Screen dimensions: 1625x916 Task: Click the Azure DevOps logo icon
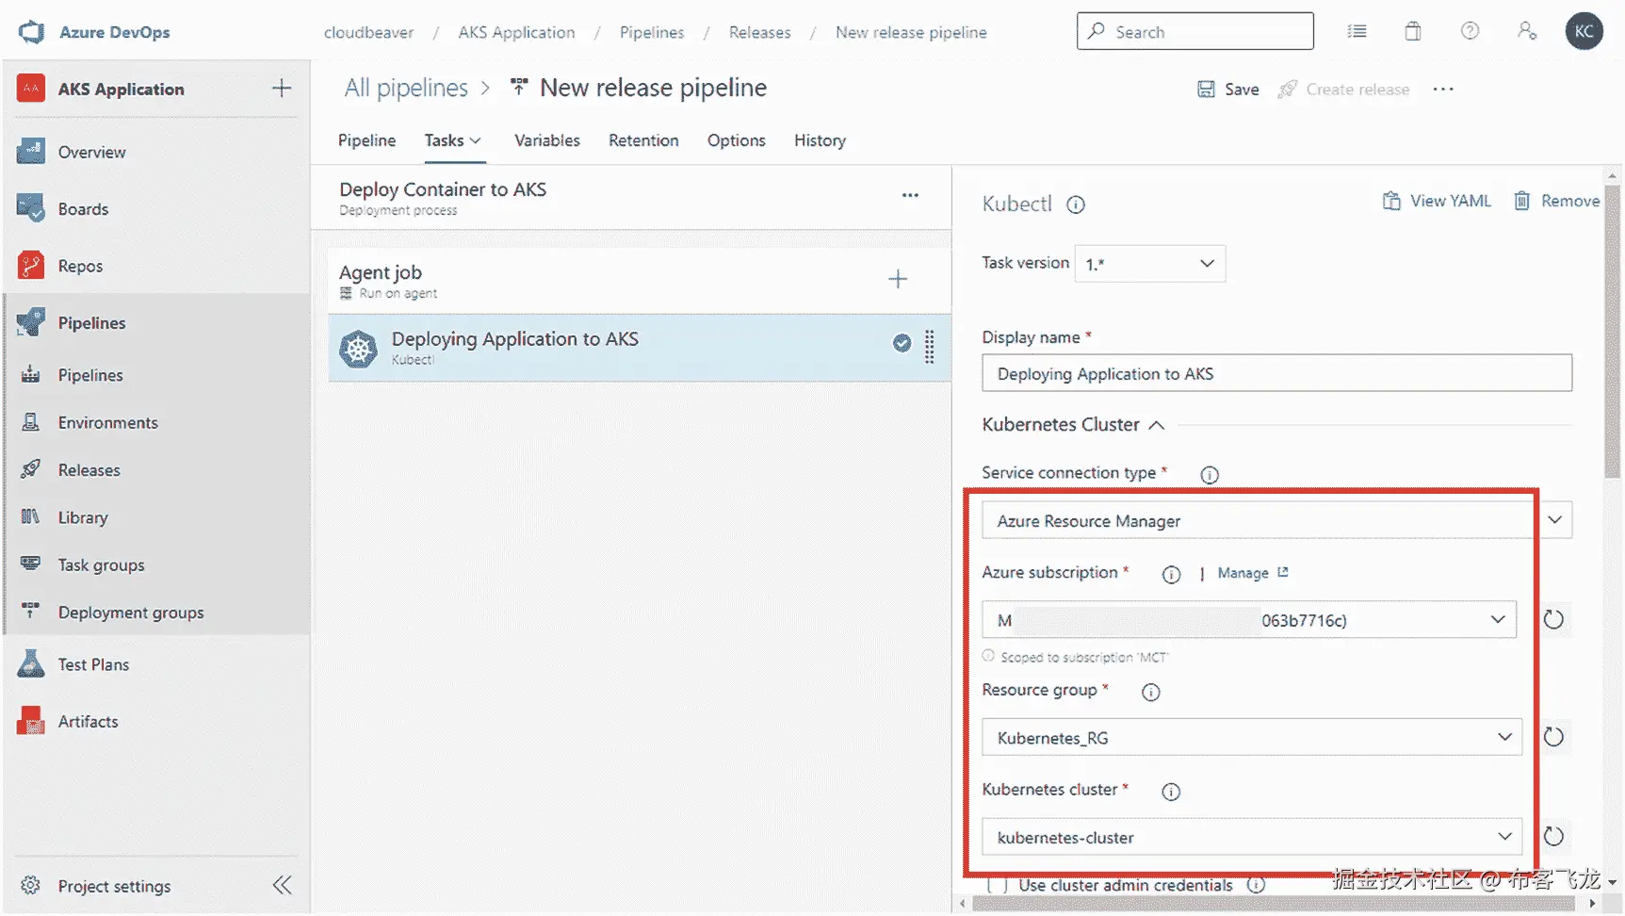click(31, 32)
